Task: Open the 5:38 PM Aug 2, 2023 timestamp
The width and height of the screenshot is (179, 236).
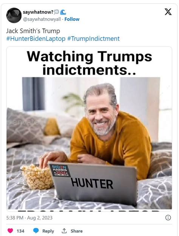Action: pos(29,218)
